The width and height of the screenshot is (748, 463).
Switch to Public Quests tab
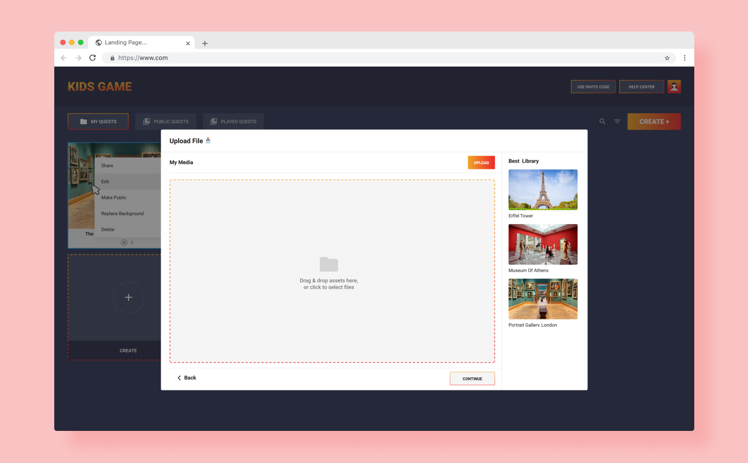click(x=165, y=122)
